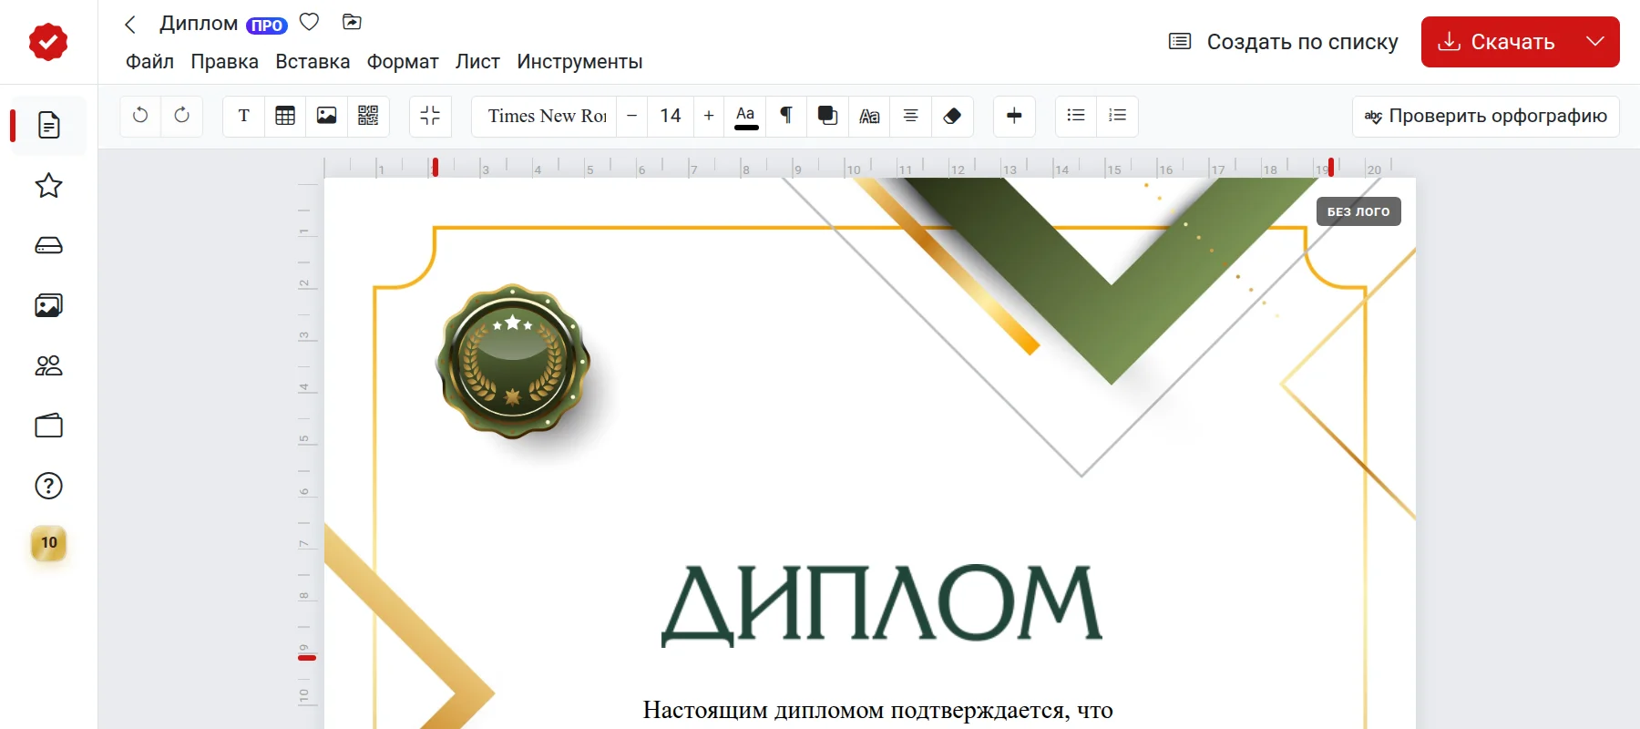Insert a table from the toolbar

tap(285, 116)
